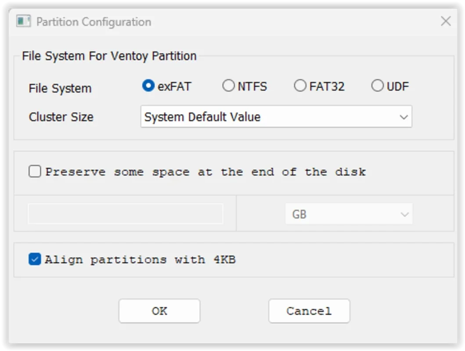Click the Partition Configuration title bar text
This screenshot has height=351, width=465.
(x=94, y=21)
